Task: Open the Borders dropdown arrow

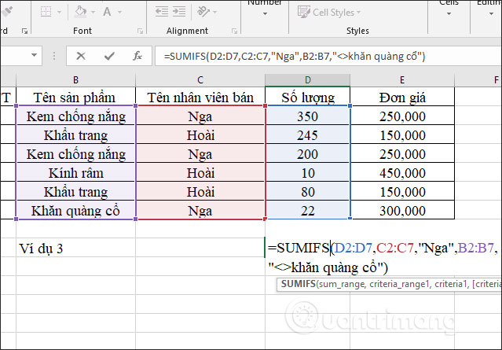Action: tap(59, 13)
